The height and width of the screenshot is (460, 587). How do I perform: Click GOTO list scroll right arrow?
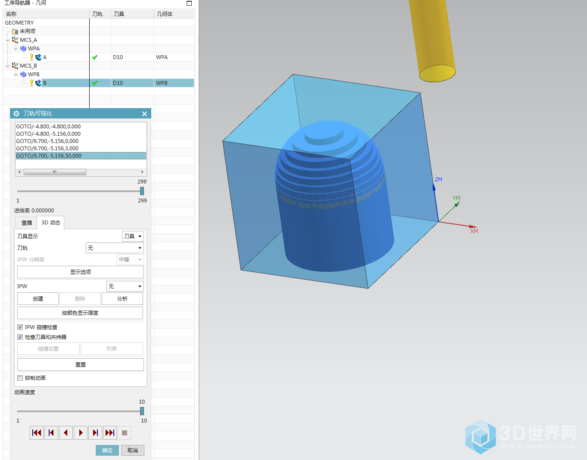(x=143, y=172)
